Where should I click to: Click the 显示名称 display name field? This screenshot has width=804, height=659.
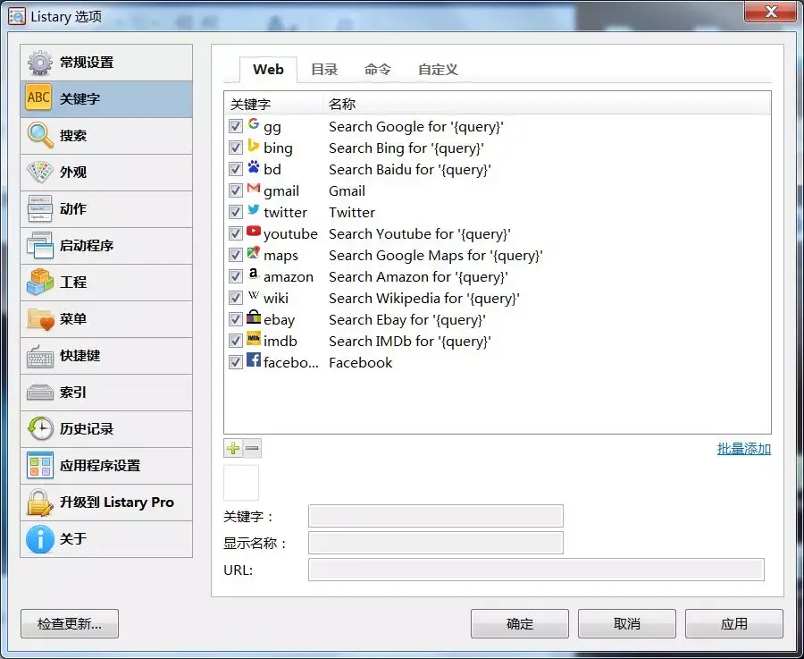435,543
